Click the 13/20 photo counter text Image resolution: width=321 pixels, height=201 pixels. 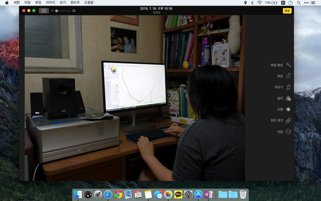tap(156, 13)
